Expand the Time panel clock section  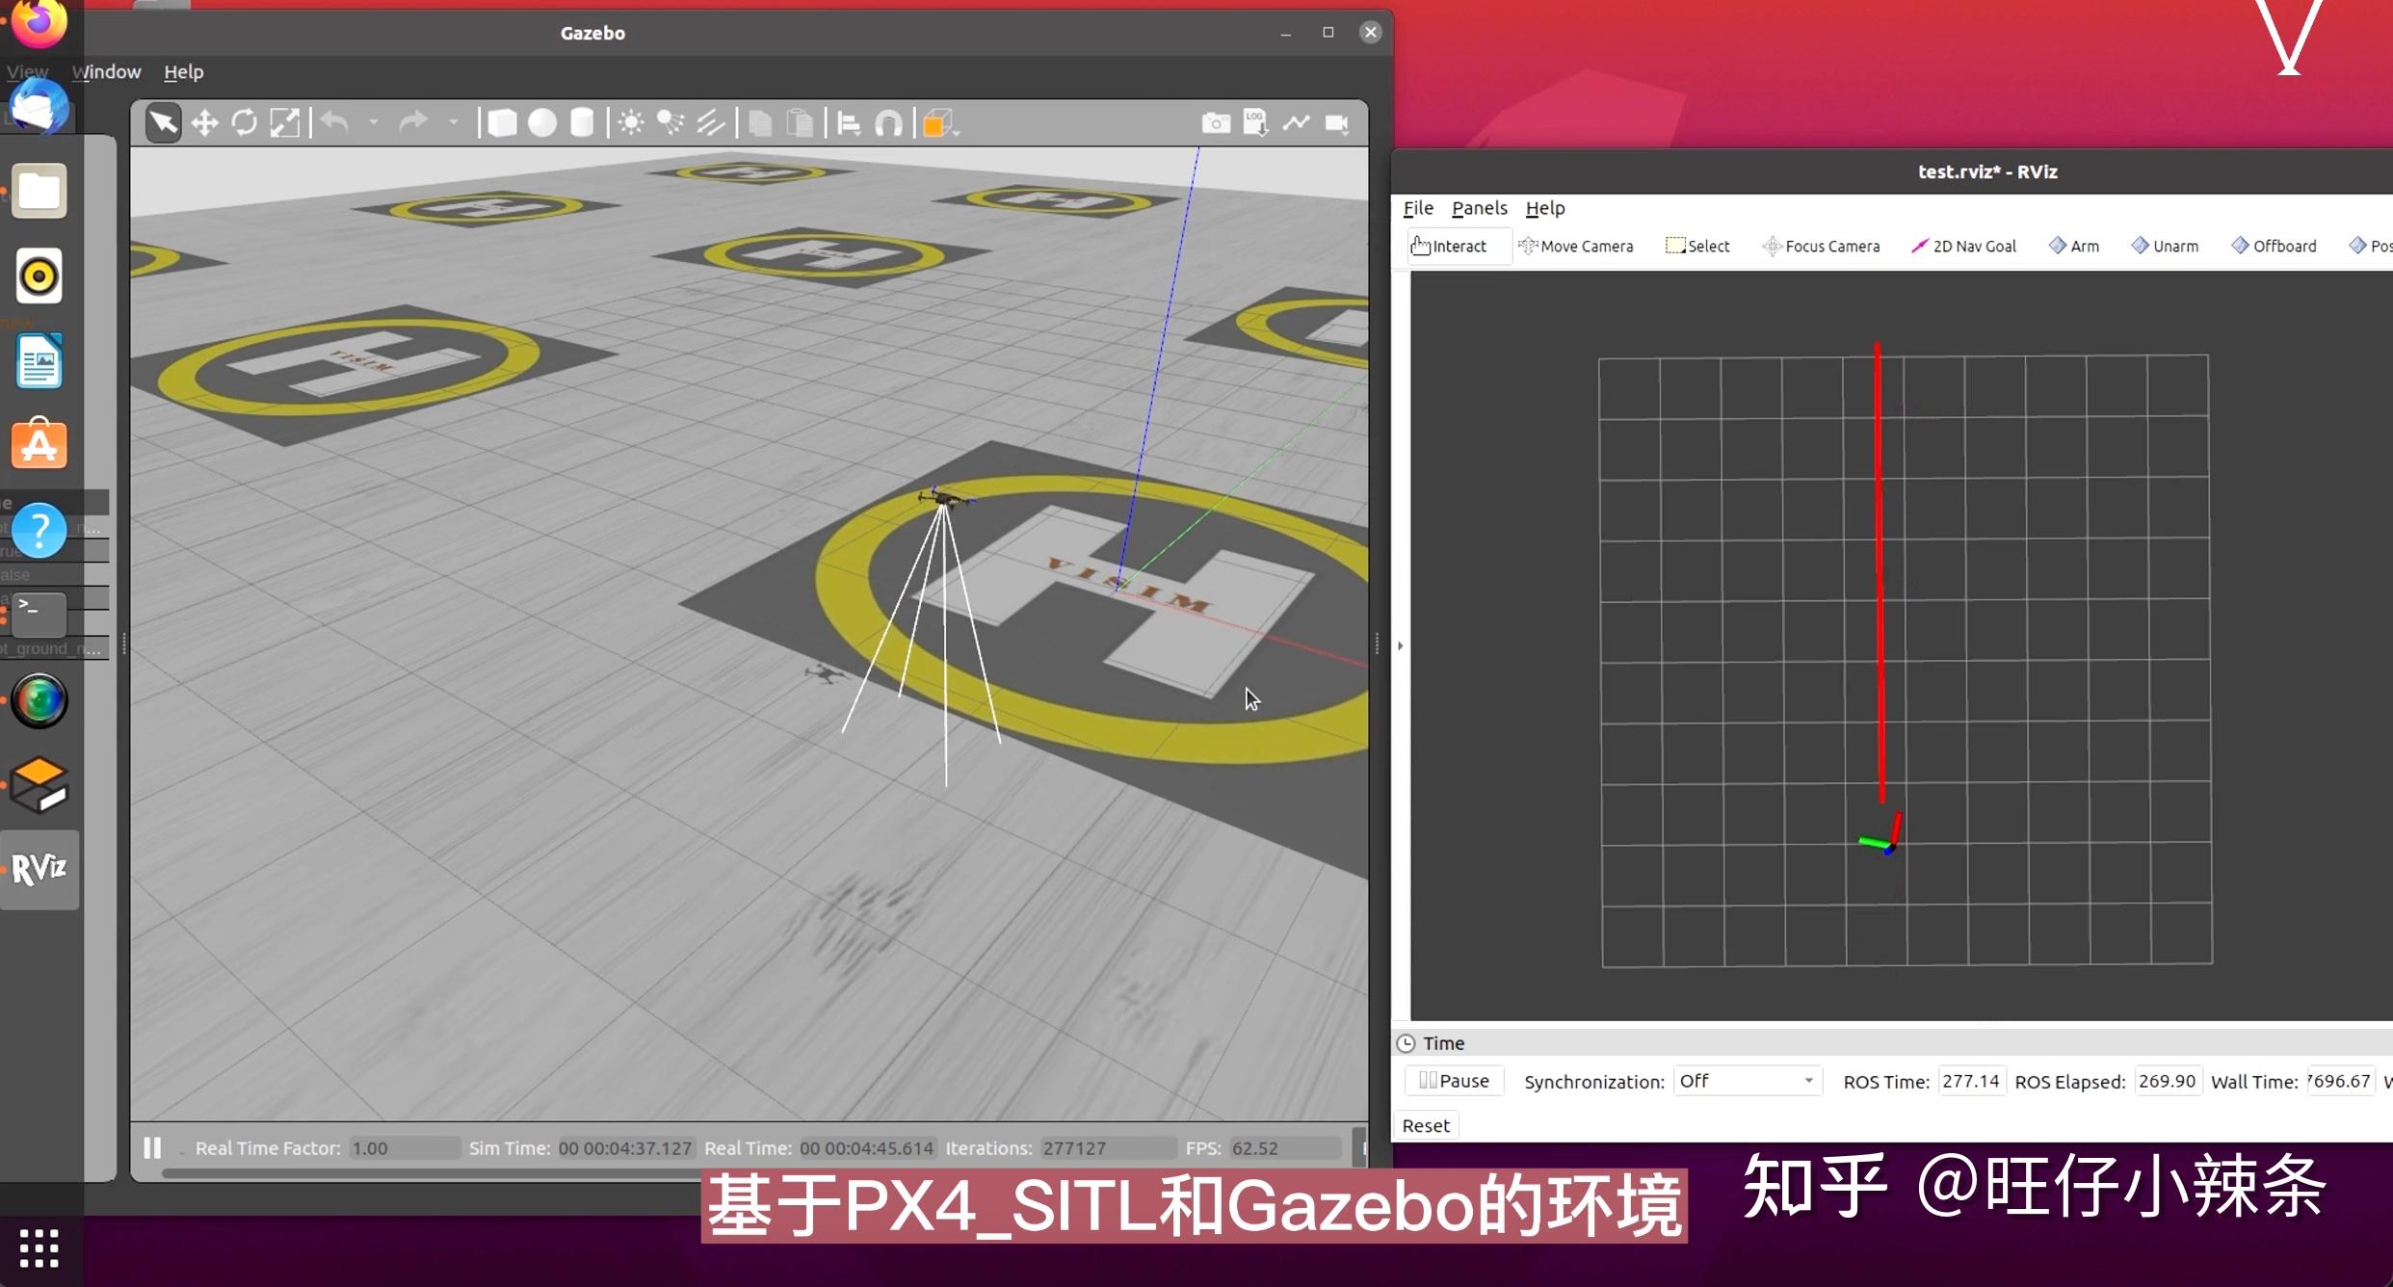coord(1404,1042)
